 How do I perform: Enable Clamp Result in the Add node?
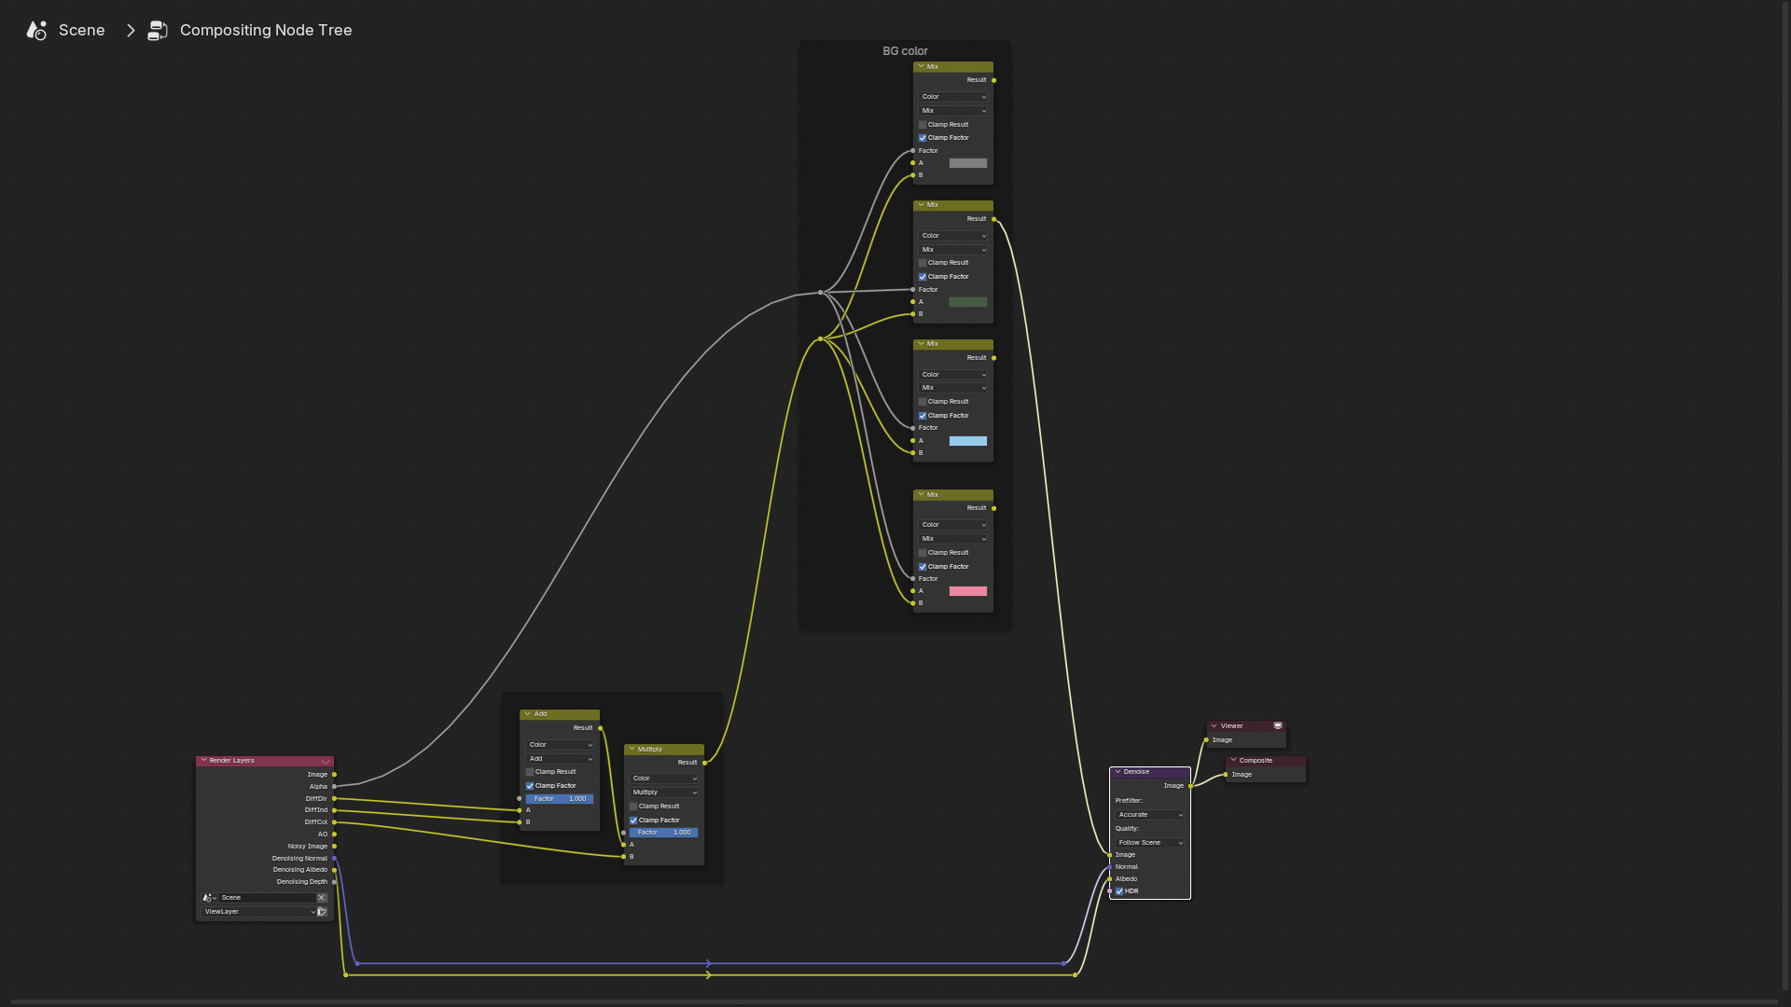530,772
